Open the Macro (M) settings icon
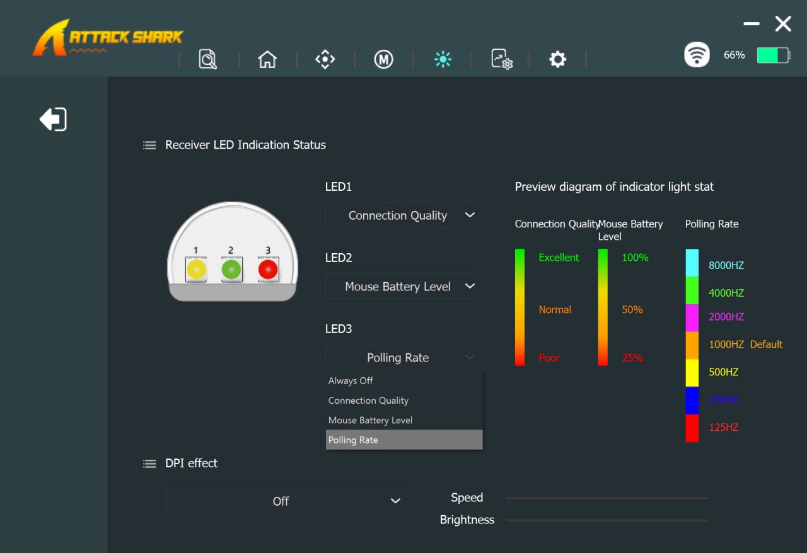The width and height of the screenshot is (807, 553). click(x=383, y=59)
